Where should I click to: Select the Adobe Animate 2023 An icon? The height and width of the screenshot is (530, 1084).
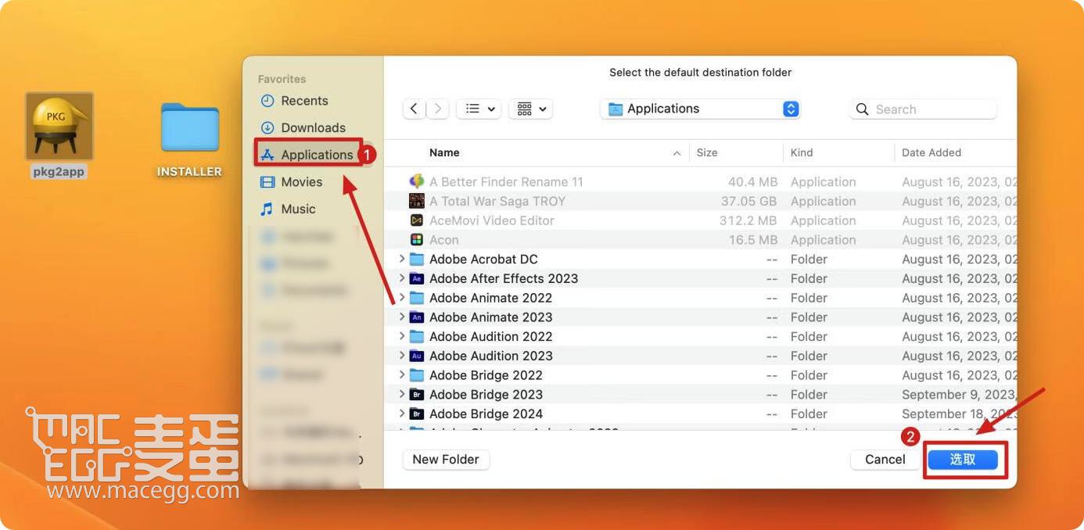pyautogui.click(x=417, y=317)
